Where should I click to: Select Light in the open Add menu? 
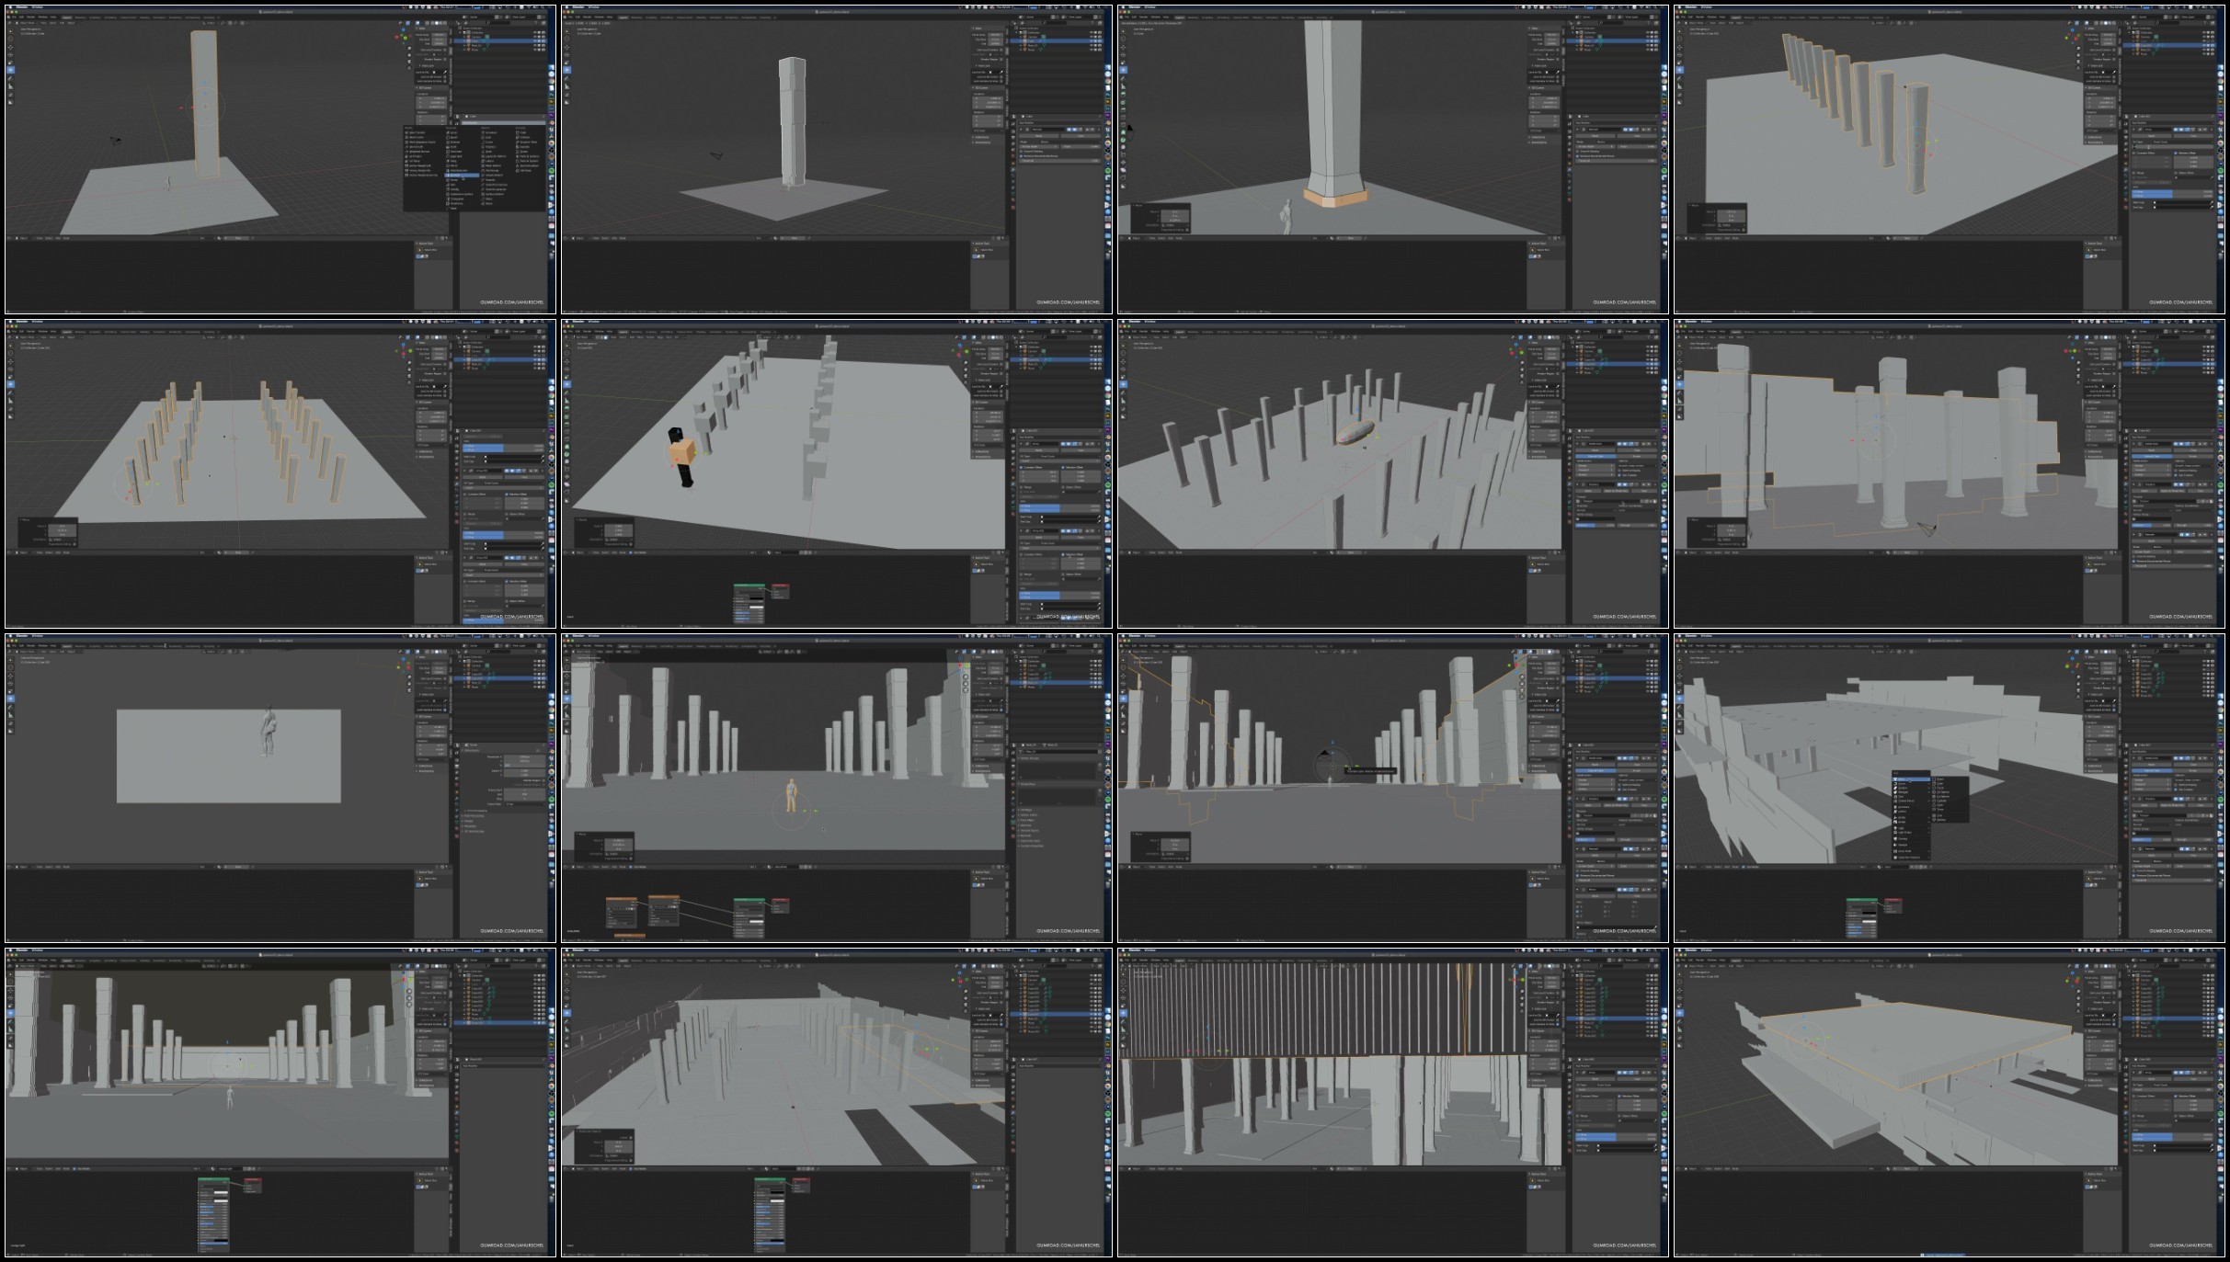pyautogui.click(x=1901, y=828)
